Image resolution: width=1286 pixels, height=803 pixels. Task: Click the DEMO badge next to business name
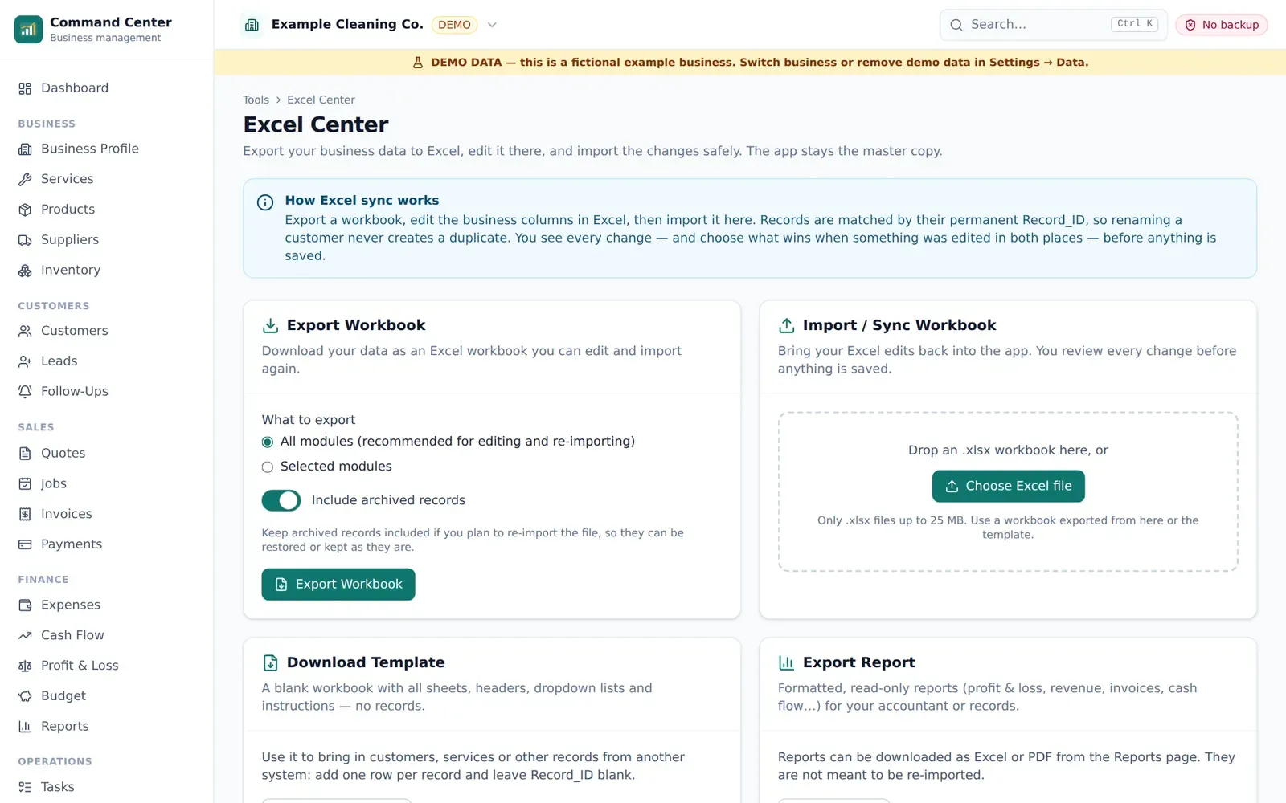click(x=454, y=25)
